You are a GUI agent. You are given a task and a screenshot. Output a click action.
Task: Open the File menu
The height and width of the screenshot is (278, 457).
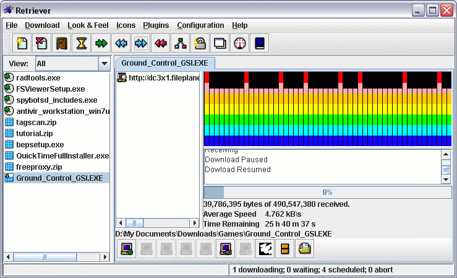(x=12, y=25)
